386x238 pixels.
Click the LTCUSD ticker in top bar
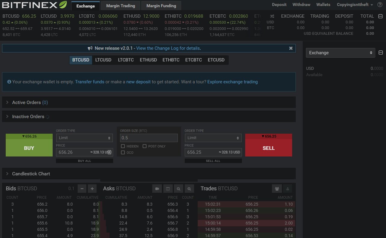(x=57, y=25)
